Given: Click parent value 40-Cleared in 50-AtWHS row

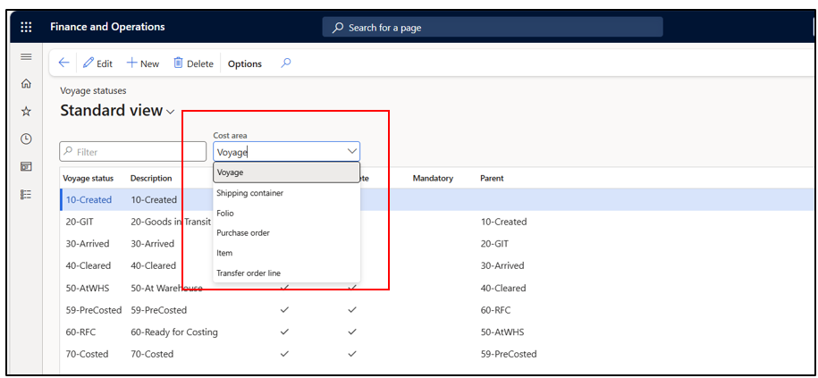Looking at the screenshot, I should (503, 288).
